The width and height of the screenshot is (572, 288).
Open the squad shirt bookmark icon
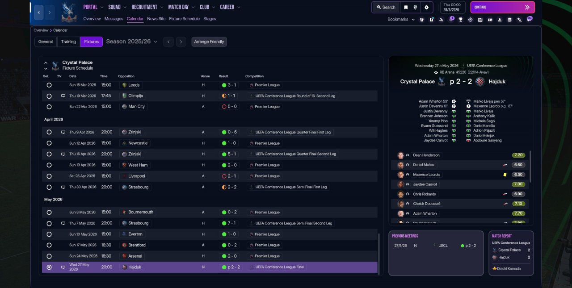click(421, 20)
